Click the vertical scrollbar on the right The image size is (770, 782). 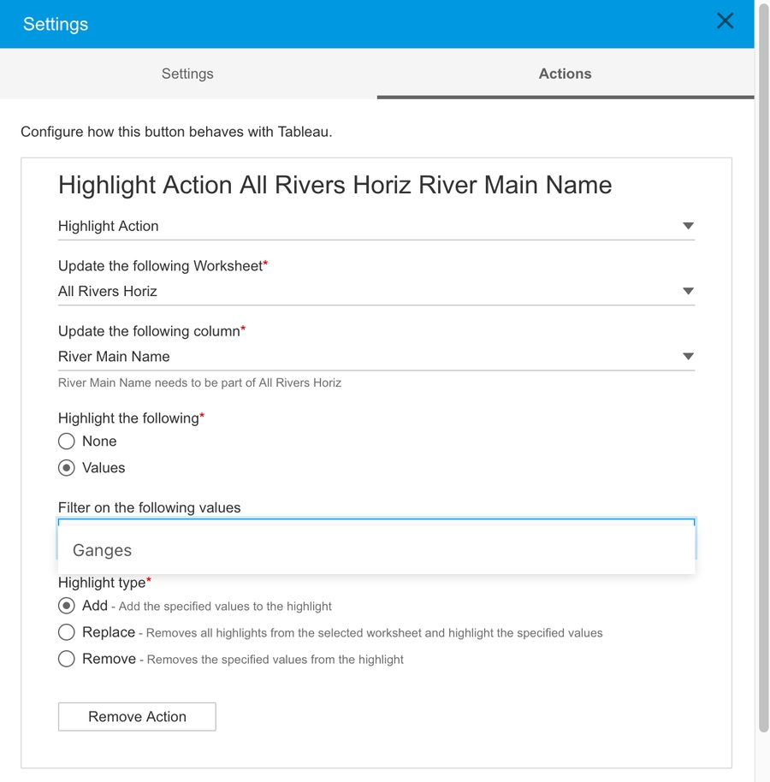(x=763, y=368)
